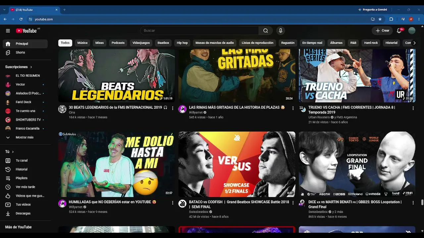Open Playlists in the sidebar
The image size is (424, 238).
click(x=25, y=178)
